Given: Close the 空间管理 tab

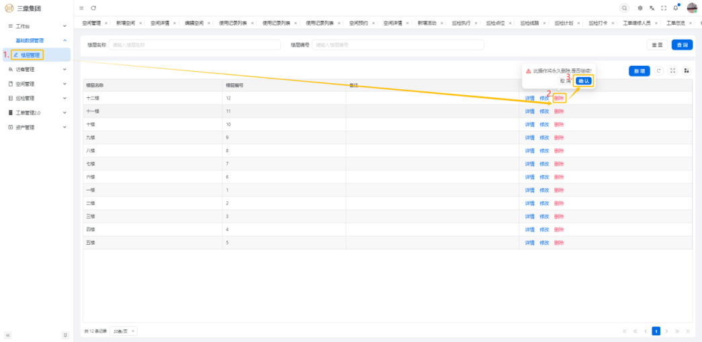Looking at the screenshot, I should pyautogui.click(x=105, y=23).
